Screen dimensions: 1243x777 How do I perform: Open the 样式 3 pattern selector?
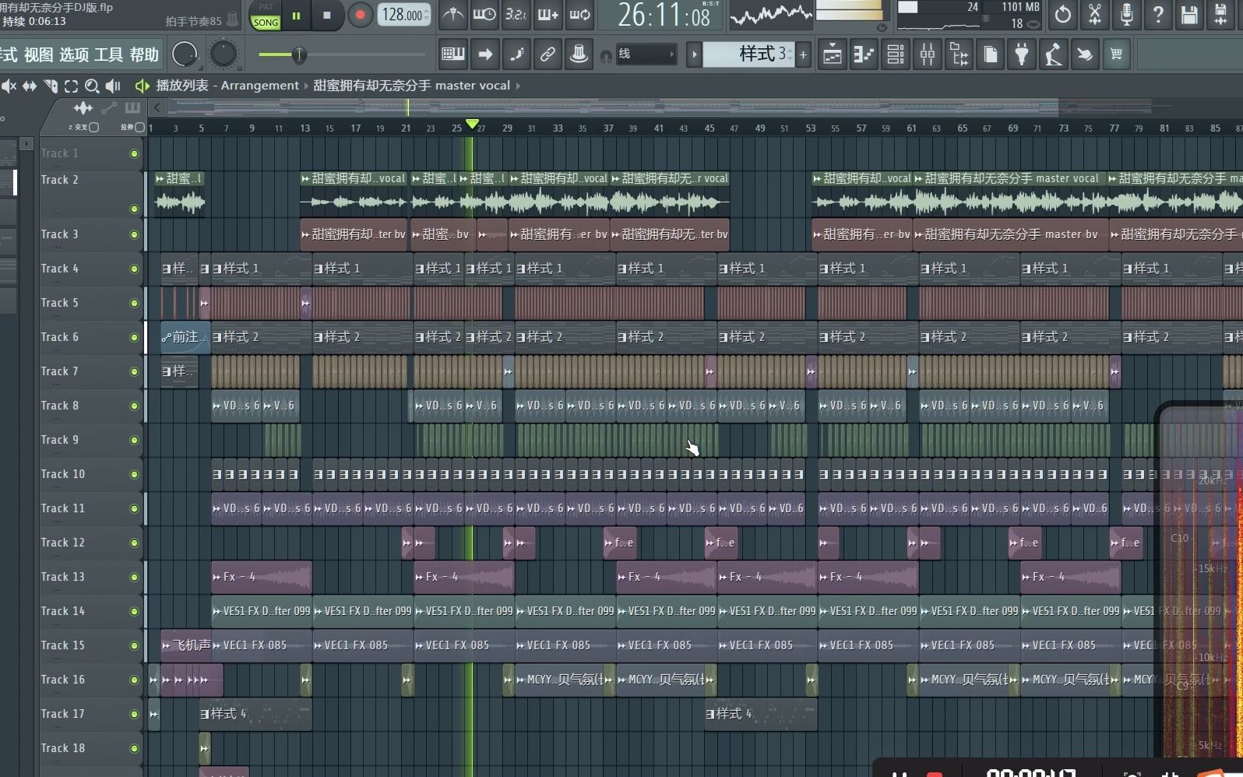748,54
